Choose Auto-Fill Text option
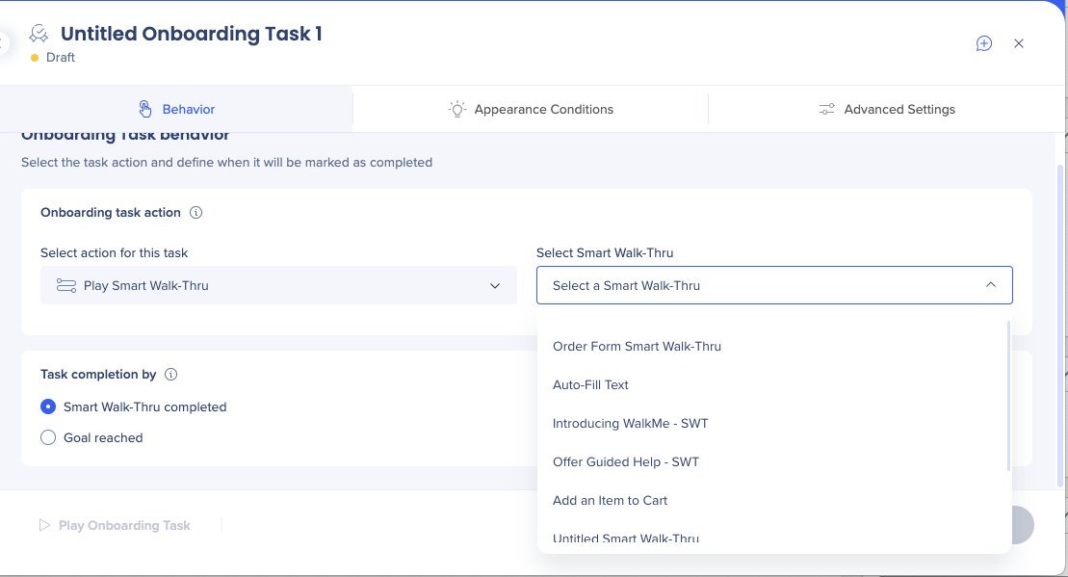 771,385
